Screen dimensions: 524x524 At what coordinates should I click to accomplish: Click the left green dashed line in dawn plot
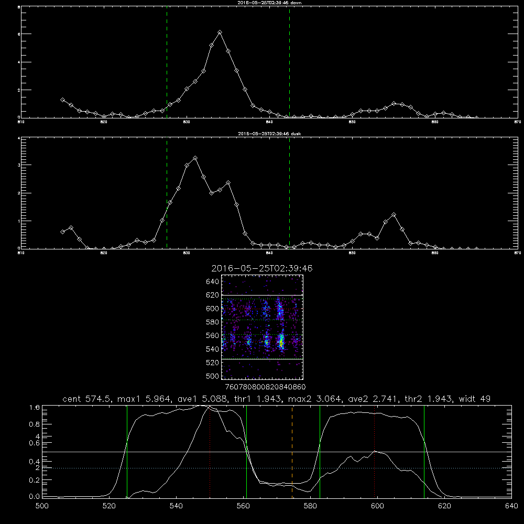(167, 62)
